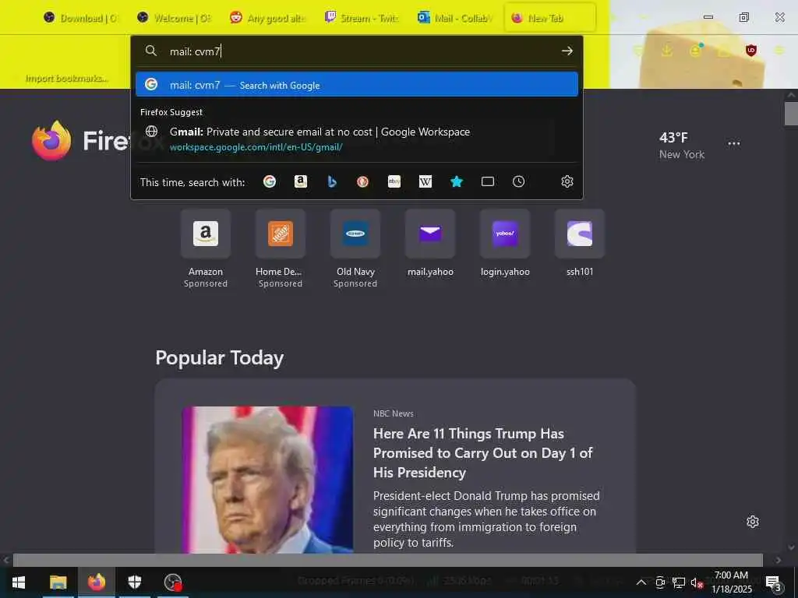Viewport: 798px width, 598px height.
Task: Open OBS Studio from the taskbar
Action: [x=173, y=582]
